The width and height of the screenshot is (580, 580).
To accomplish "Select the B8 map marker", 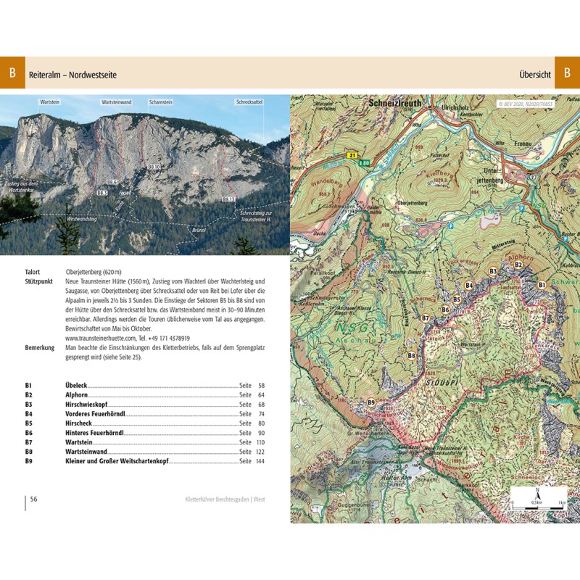I will (411, 356).
